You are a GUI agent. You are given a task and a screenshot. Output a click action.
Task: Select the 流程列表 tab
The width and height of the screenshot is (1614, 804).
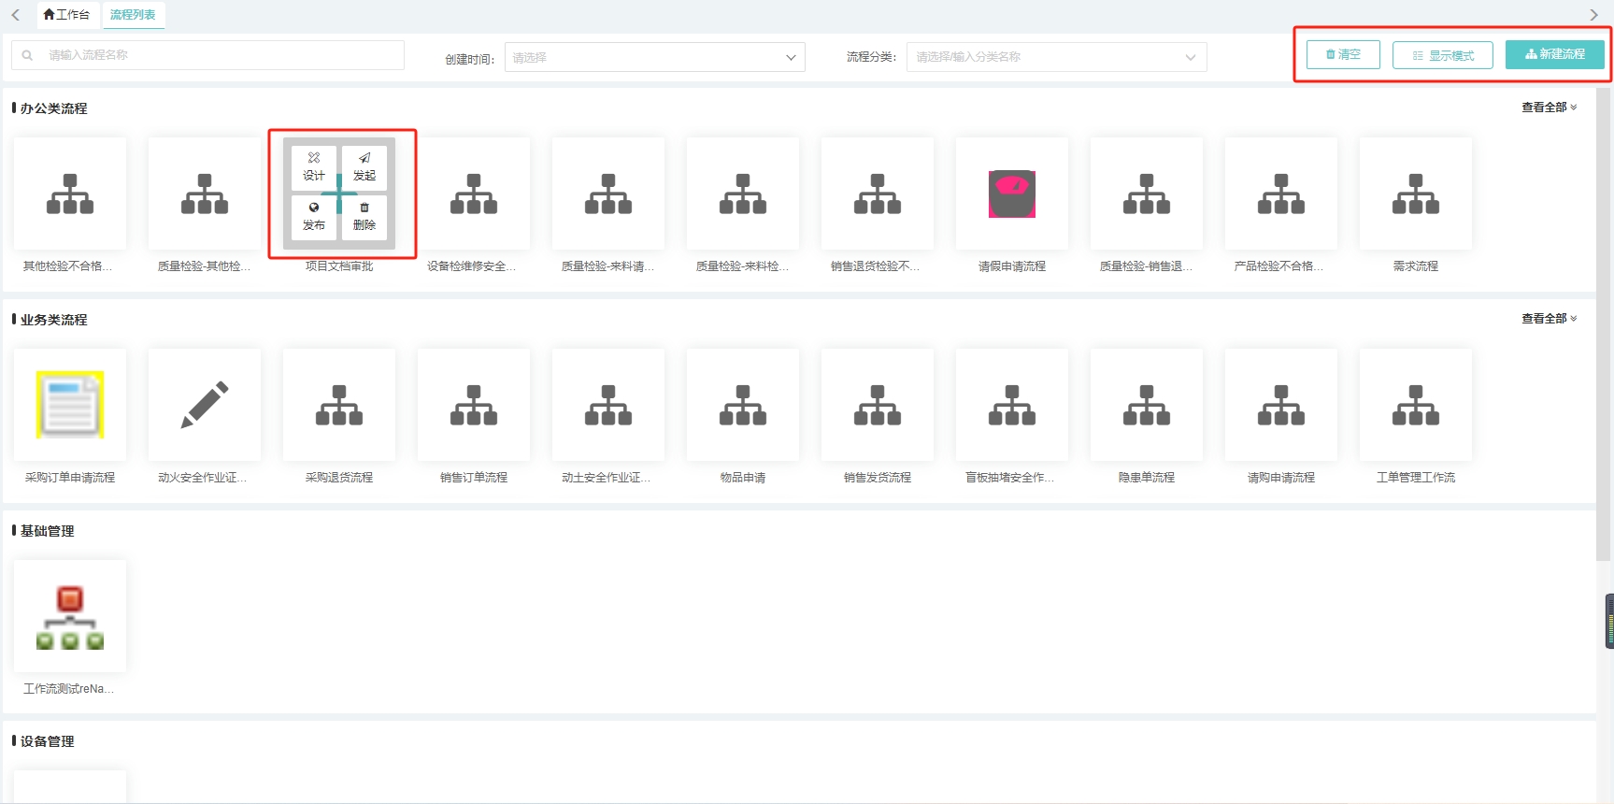(133, 15)
